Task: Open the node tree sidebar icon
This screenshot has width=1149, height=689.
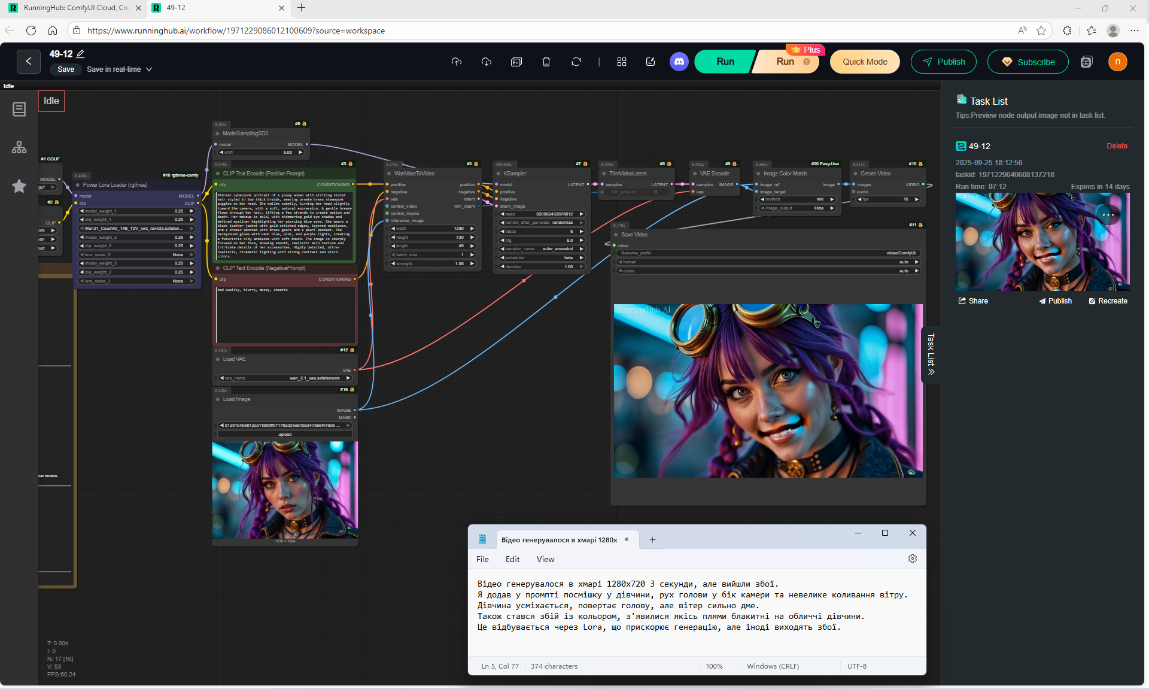Action: [19, 147]
